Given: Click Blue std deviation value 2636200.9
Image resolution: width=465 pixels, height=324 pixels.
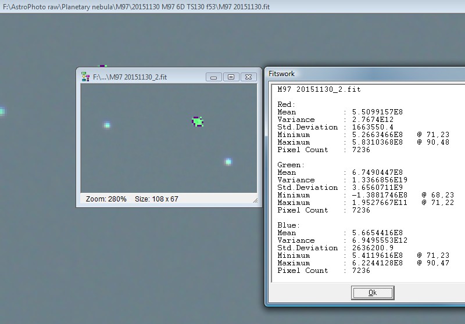Looking at the screenshot, I should [x=373, y=248].
